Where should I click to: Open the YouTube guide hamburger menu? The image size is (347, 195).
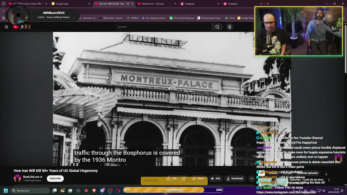pyautogui.click(x=7, y=27)
